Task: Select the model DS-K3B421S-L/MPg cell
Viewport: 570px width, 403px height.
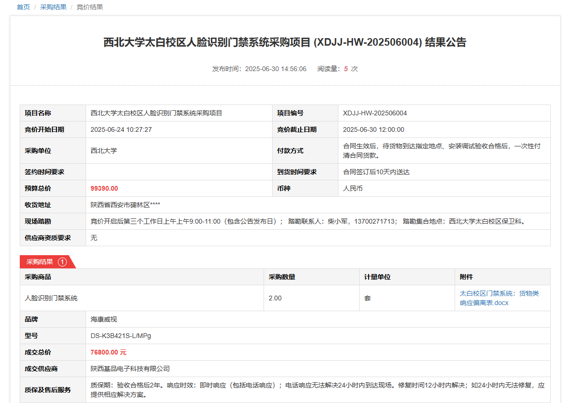Action: click(x=120, y=336)
